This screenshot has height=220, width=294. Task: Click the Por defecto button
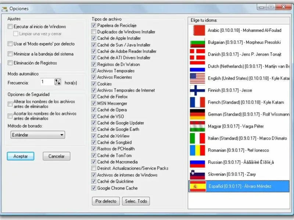click(x=106, y=201)
